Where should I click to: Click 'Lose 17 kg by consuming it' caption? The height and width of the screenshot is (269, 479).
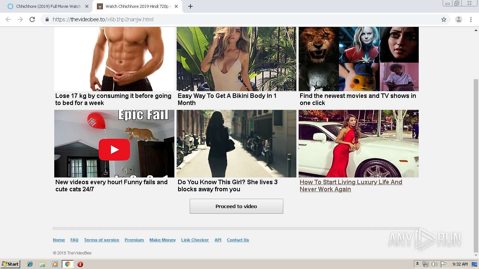click(x=113, y=99)
